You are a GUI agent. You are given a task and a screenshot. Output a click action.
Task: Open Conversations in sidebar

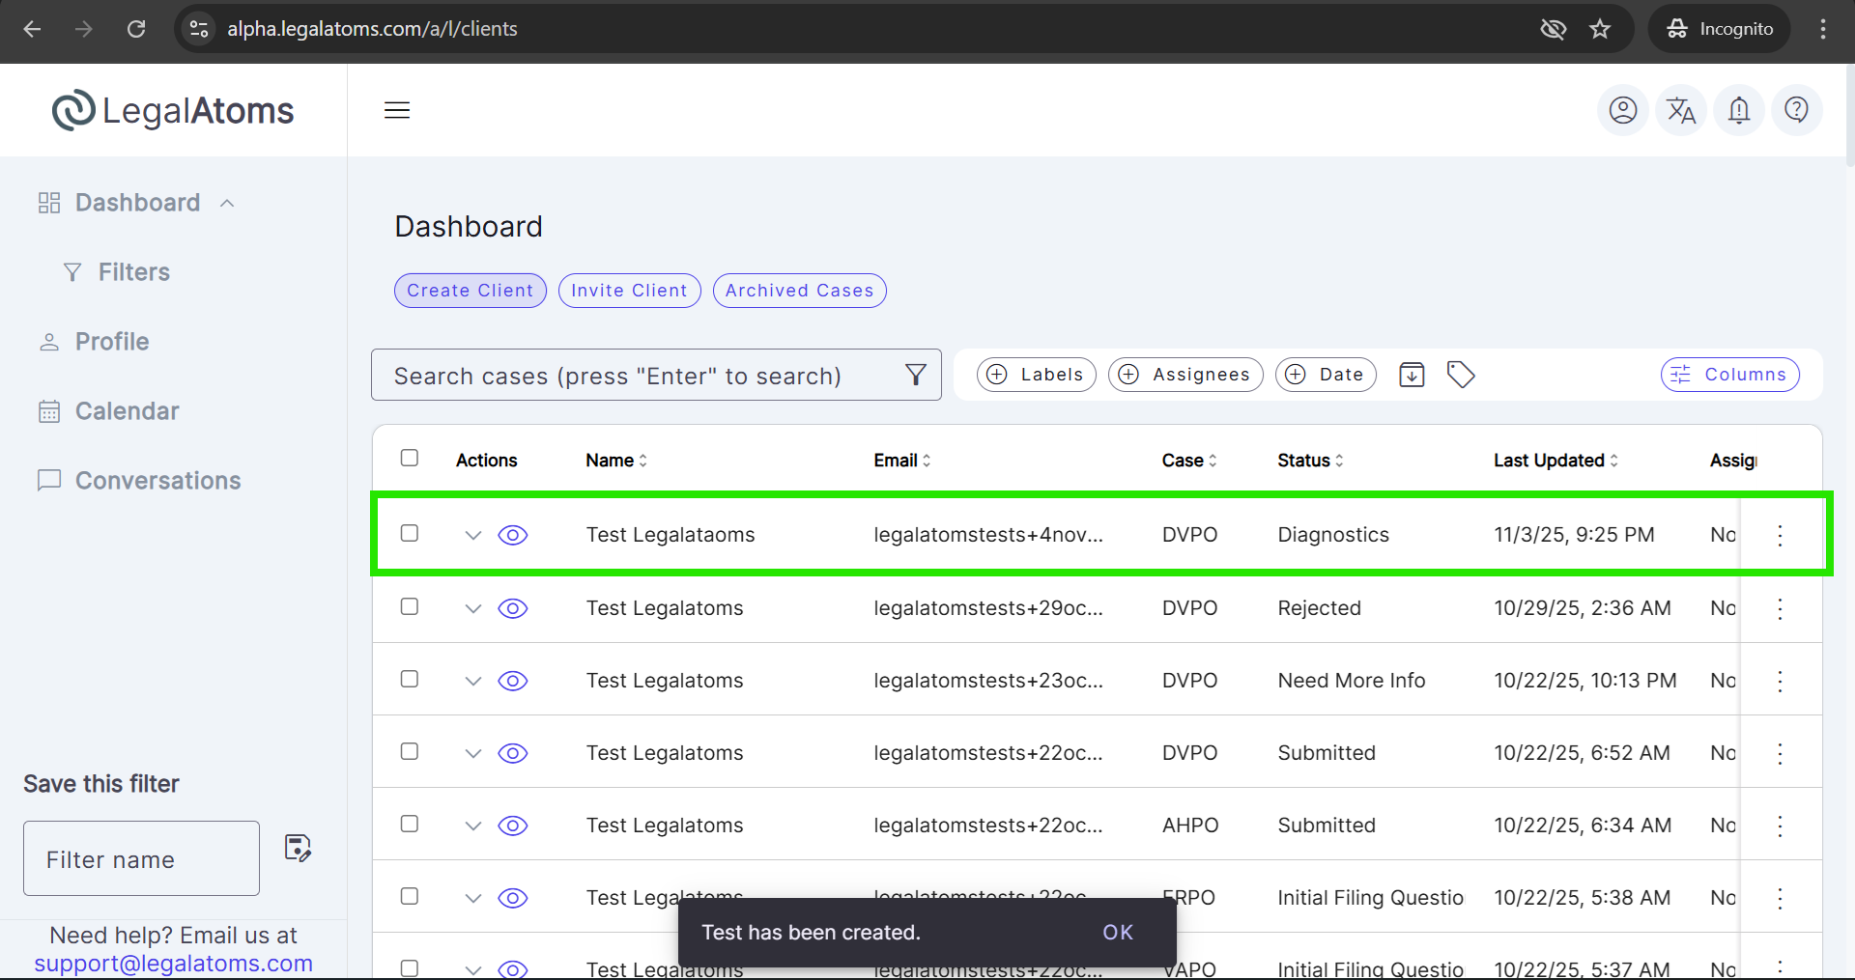coord(157,481)
